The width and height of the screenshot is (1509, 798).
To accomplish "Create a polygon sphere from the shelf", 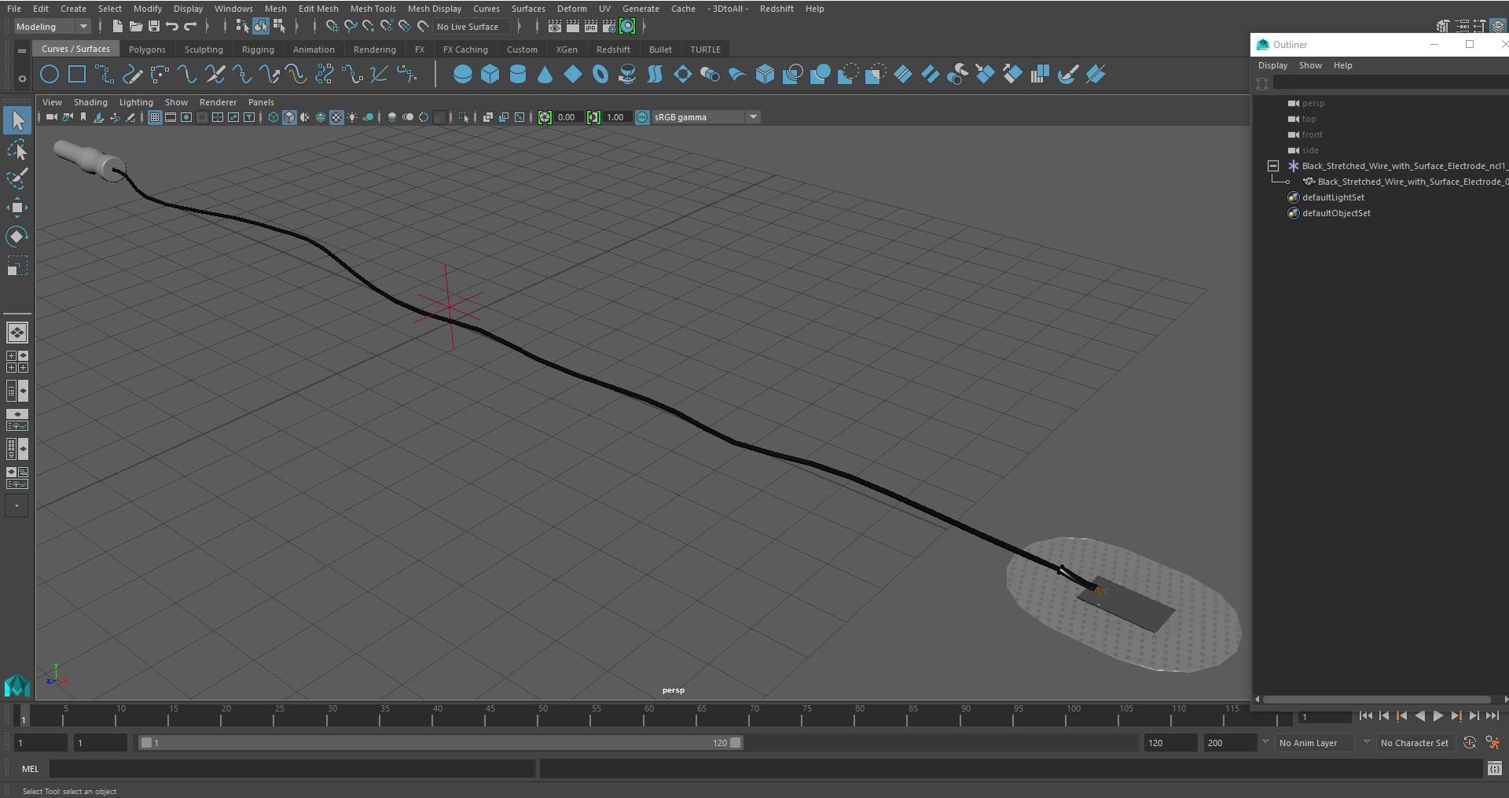I will (x=463, y=75).
